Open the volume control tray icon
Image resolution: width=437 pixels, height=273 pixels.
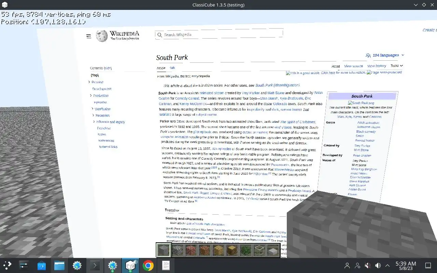(x=378, y=265)
